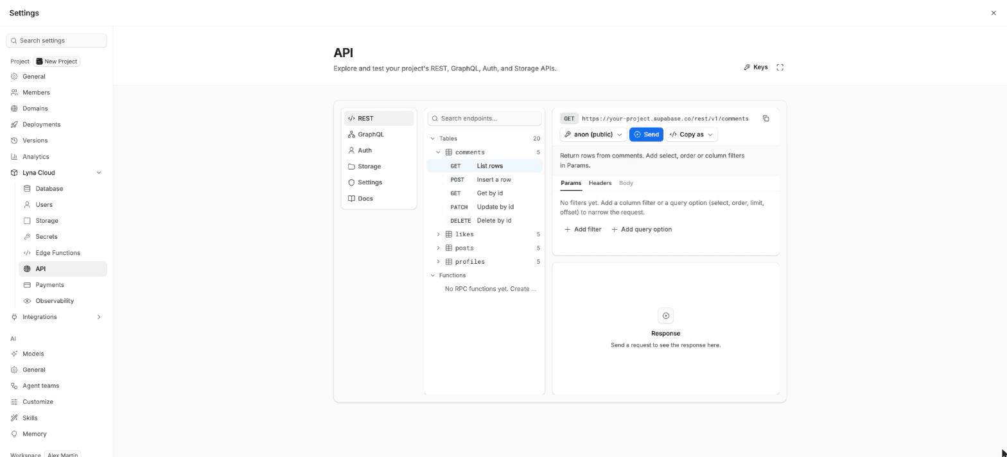The height and width of the screenshot is (457, 1007).
Task: Select the Params tab
Action: [x=571, y=184]
